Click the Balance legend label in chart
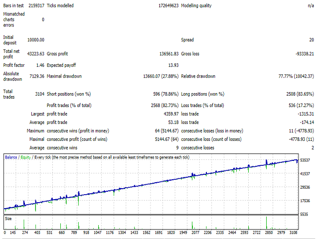The height and width of the screenshot is (239, 319). pyautogui.click(x=12, y=157)
